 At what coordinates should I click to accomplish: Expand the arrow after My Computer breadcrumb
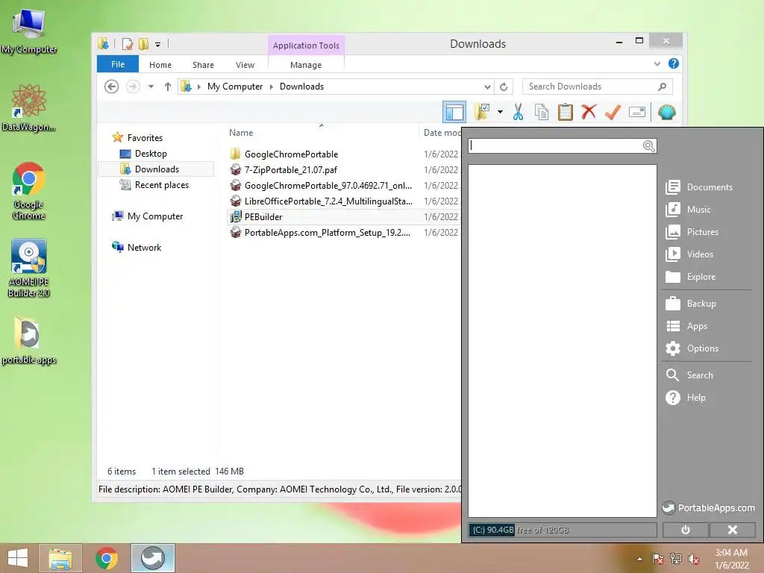tap(272, 87)
